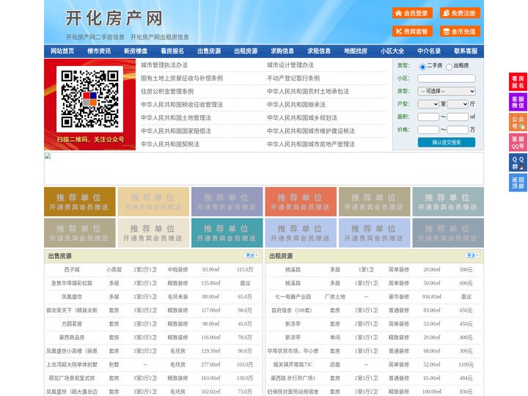
Task: Click the purple 客服微信 side icon
Action: pos(518,102)
